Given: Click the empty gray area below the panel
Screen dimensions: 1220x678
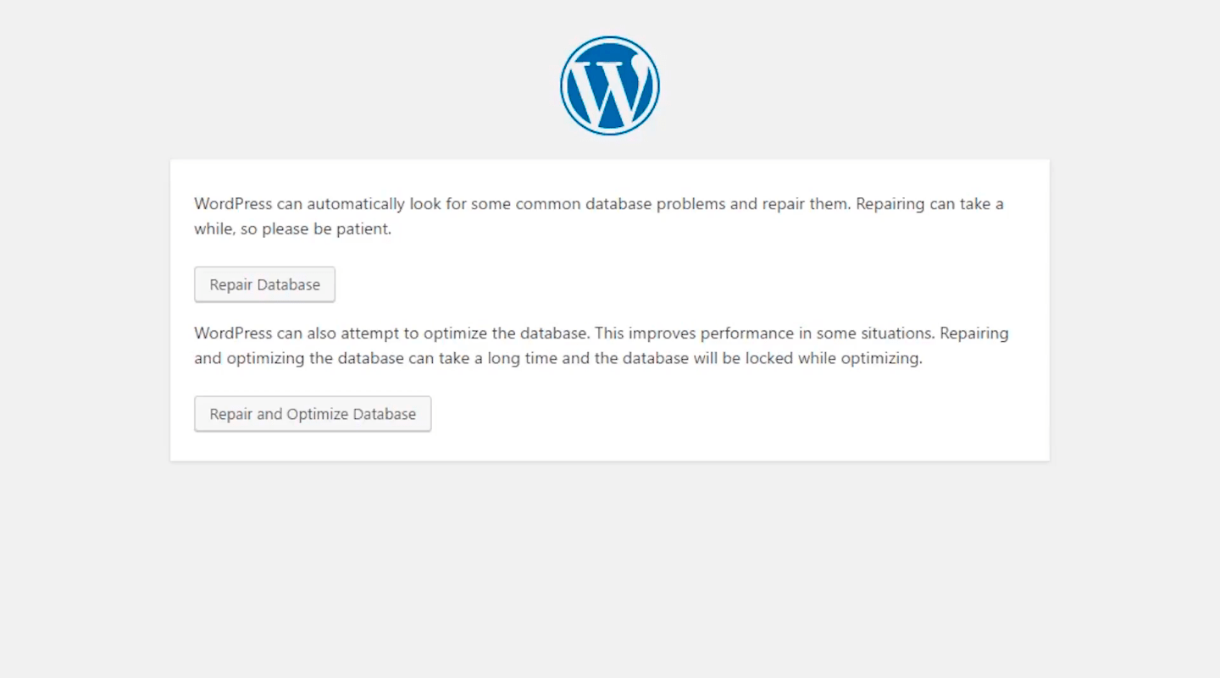Looking at the screenshot, I should click(610, 567).
